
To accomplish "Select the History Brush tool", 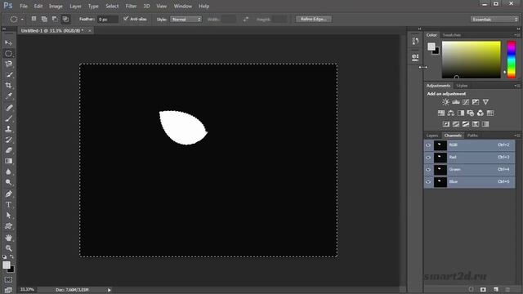I will pyautogui.click(x=9, y=140).
